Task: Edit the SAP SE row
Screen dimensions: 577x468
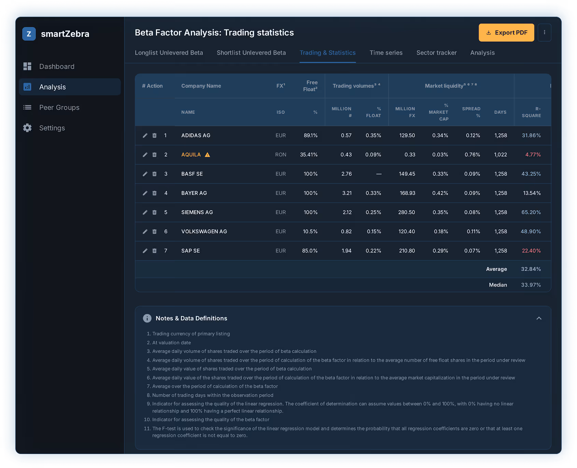Action: click(x=145, y=251)
